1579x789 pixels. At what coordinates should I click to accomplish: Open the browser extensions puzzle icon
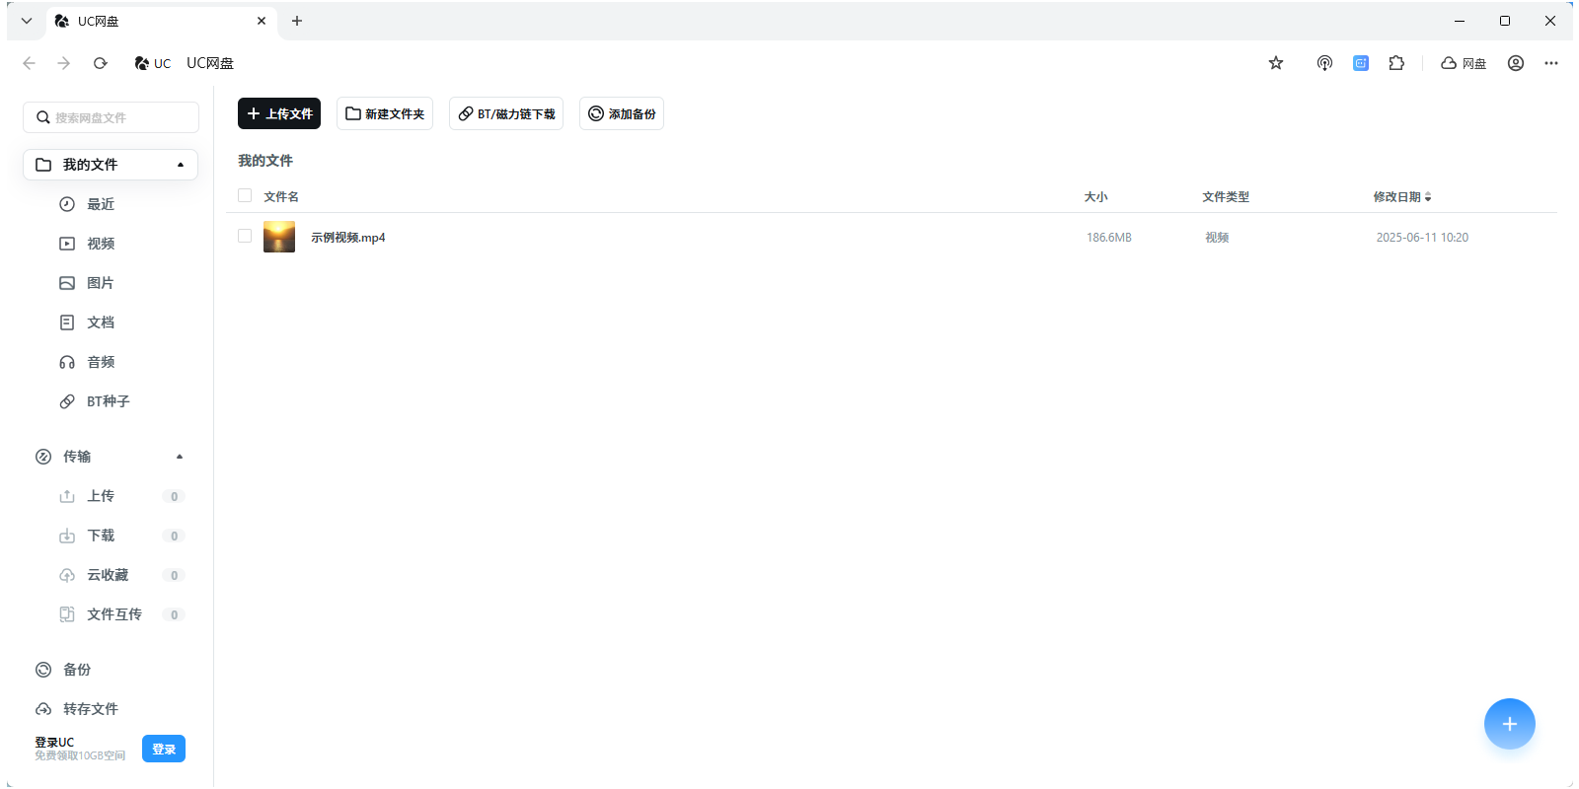pyautogui.click(x=1396, y=63)
